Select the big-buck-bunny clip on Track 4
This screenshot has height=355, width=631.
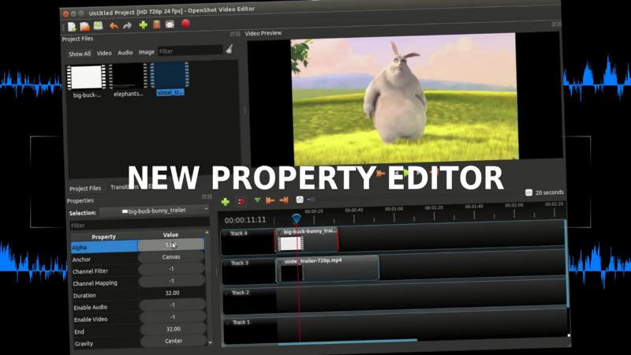click(x=307, y=240)
